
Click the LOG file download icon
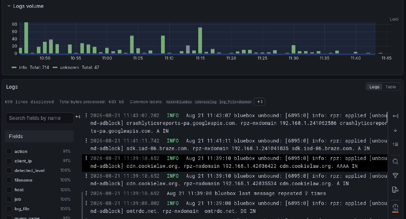395,190
